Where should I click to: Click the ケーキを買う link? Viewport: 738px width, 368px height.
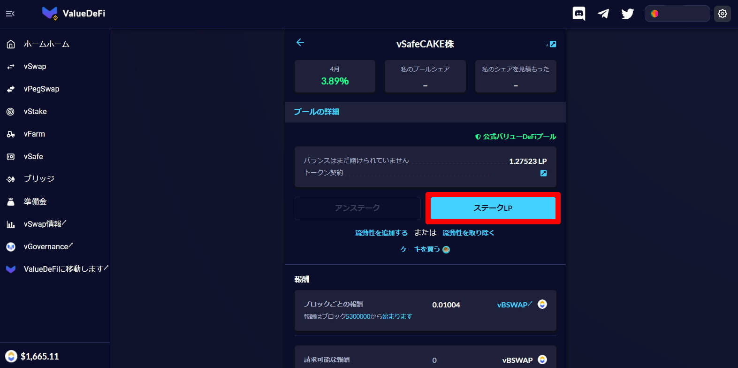[x=420, y=249]
